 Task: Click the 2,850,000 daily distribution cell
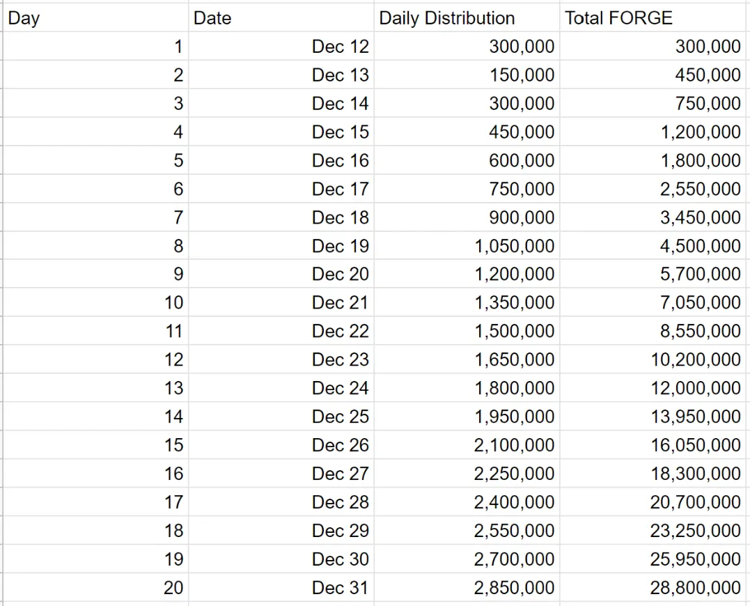coord(467,587)
